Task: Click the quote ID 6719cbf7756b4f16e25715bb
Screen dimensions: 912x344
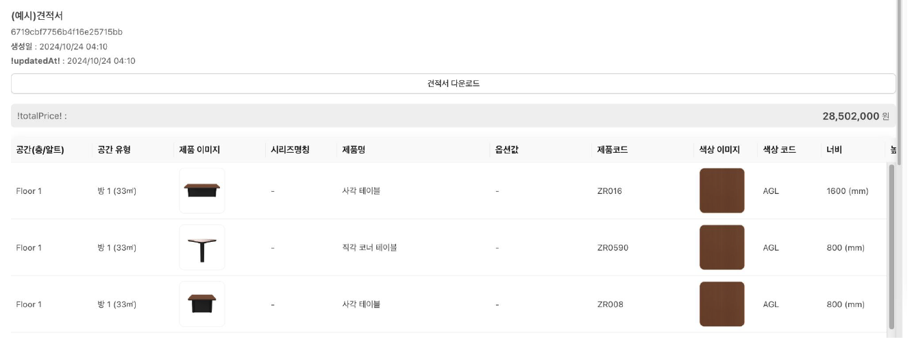Action: tap(66, 32)
